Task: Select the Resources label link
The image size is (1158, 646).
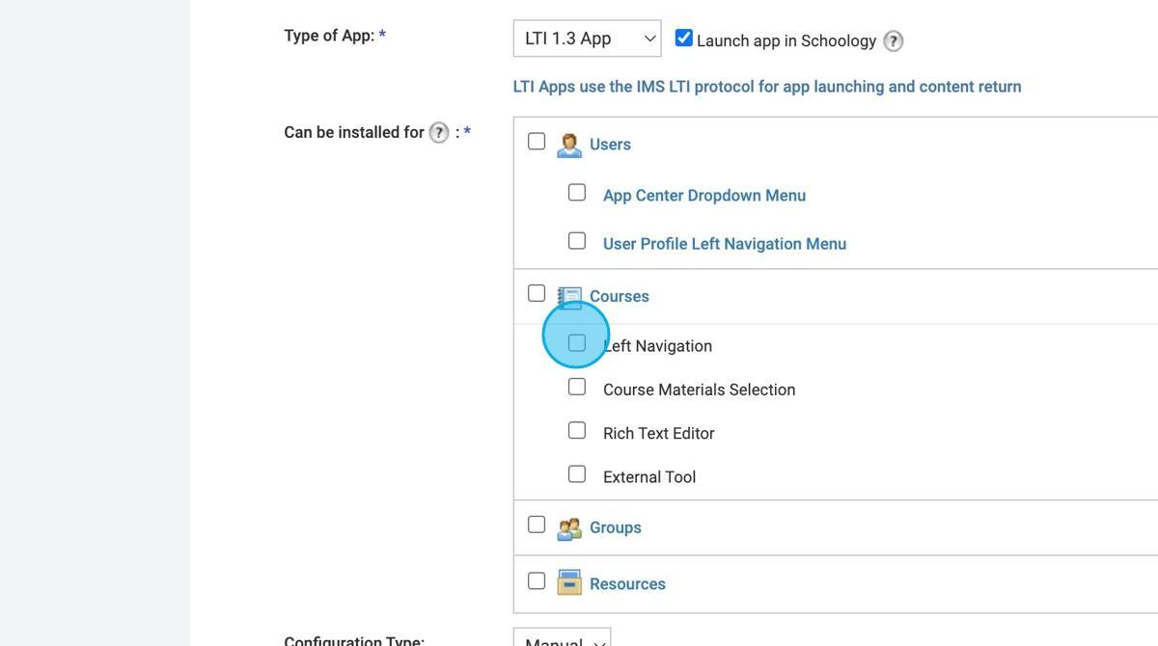Action: click(627, 583)
